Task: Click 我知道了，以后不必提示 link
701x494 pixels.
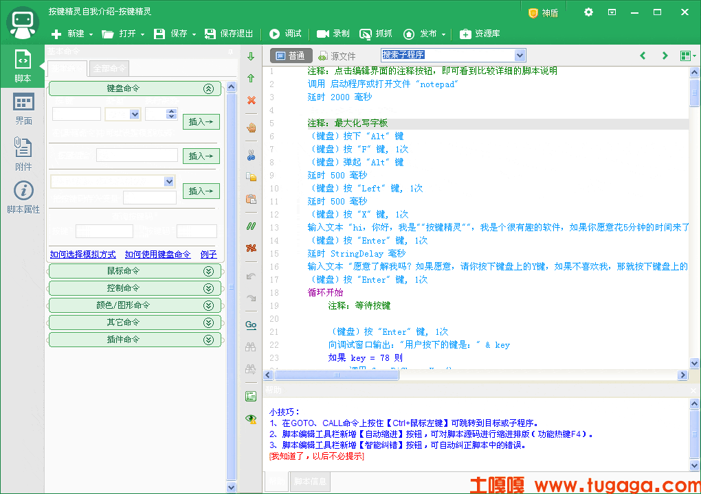Action: [x=317, y=456]
